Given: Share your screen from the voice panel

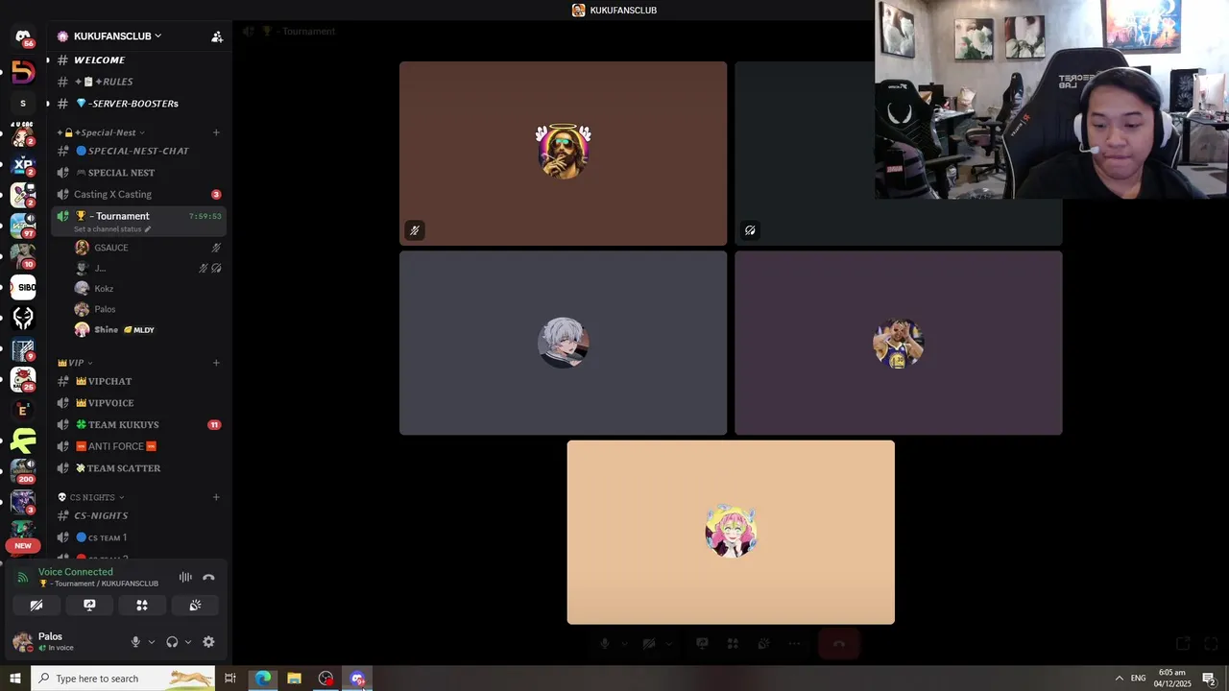Looking at the screenshot, I should pyautogui.click(x=89, y=606).
